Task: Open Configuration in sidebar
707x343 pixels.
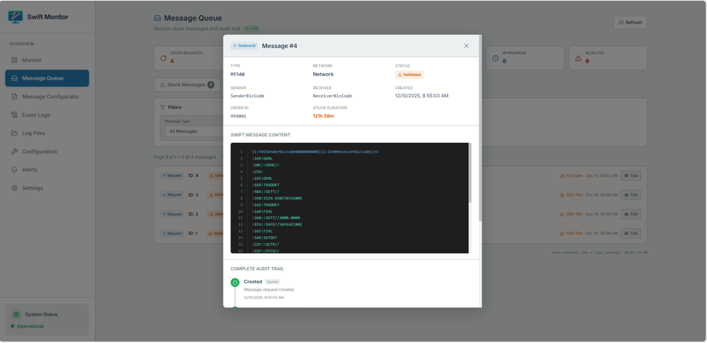Action: (47, 152)
